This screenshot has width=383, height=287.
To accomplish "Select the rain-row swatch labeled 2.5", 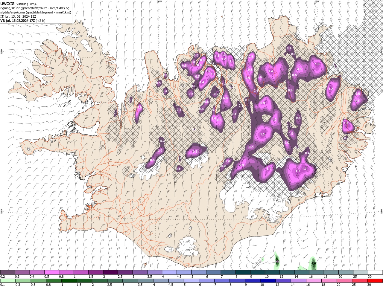I will [115, 281].
